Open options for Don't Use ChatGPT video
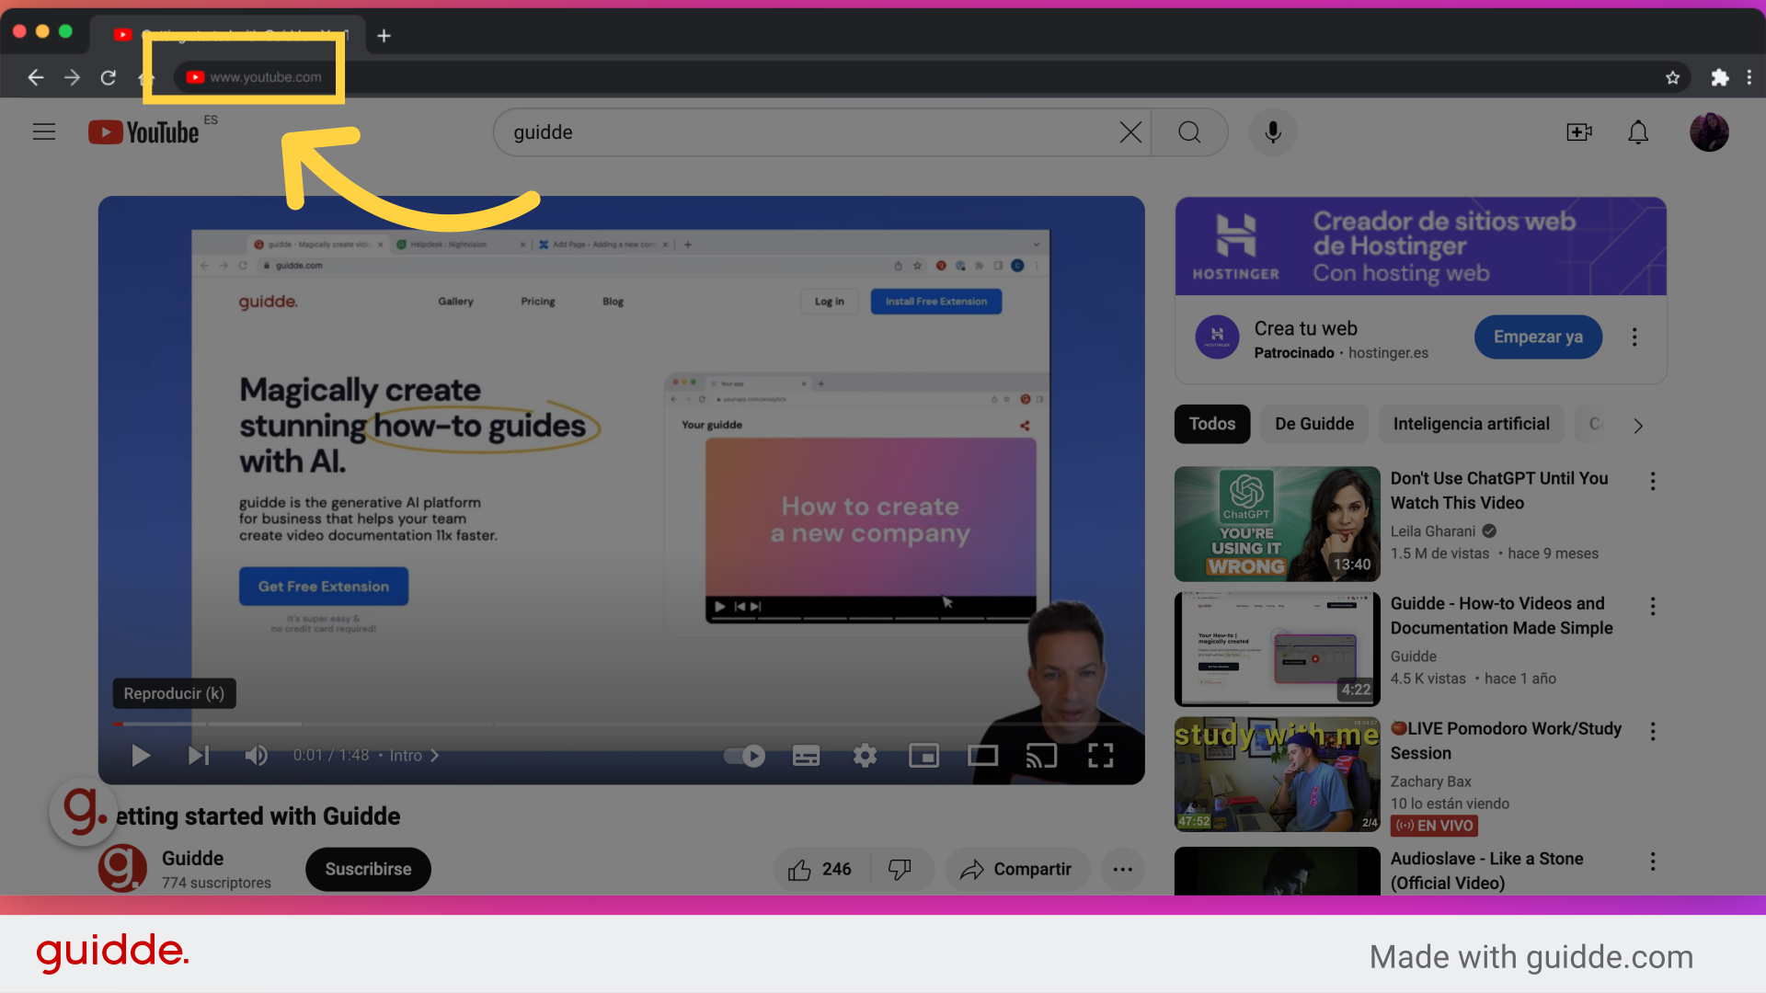The image size is (1766, 993). point(1653,482)
